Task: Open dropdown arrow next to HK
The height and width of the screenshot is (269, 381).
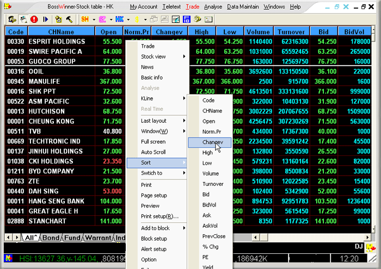Action: click(x=128, y=20)
